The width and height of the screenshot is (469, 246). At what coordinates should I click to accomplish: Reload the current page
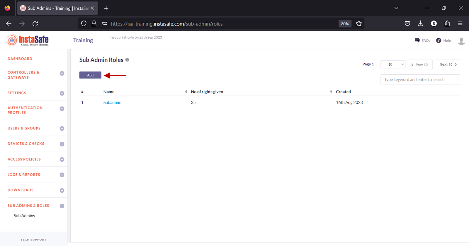point(35,24)
